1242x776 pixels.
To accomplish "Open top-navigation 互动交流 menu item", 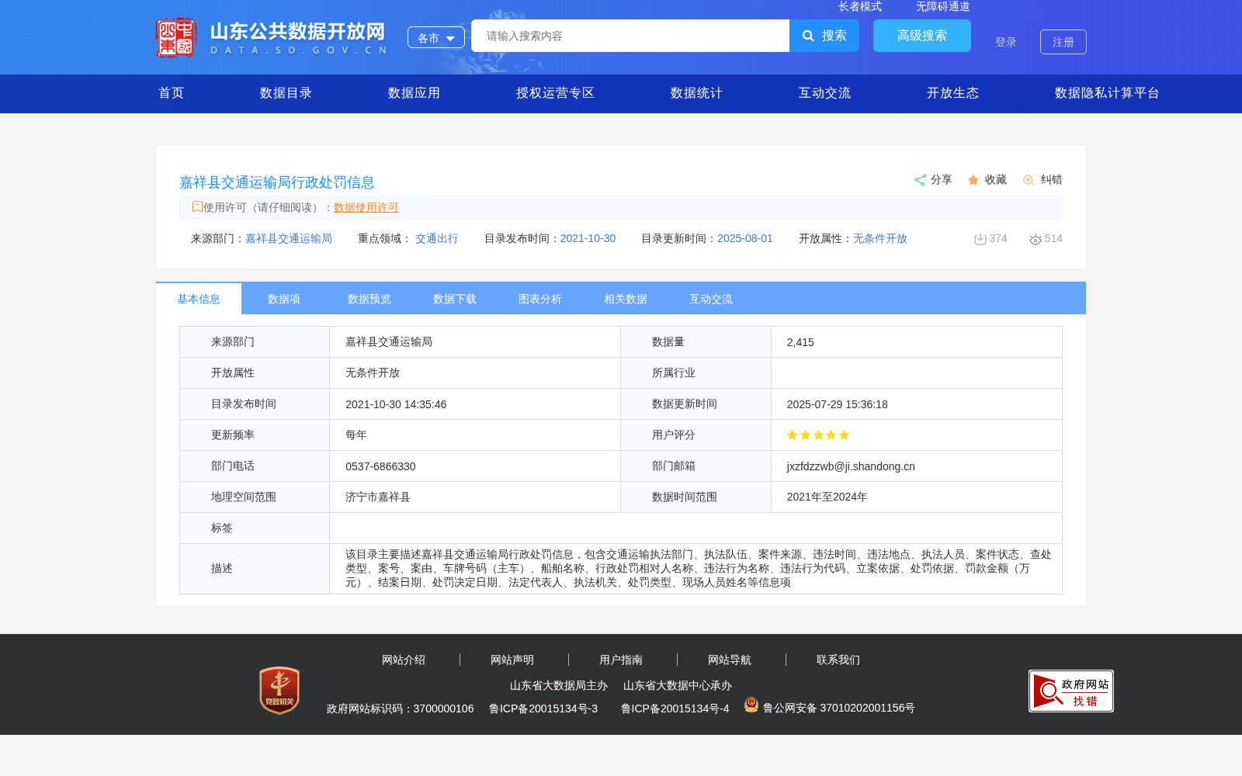I will (x=824, y=93).
